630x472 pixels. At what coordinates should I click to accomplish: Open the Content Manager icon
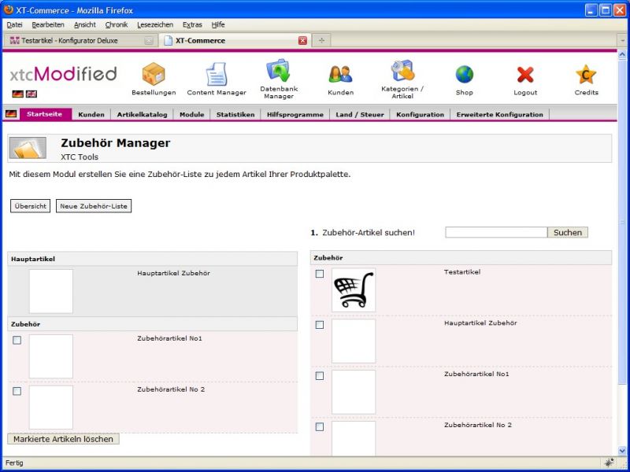[217, 74]
